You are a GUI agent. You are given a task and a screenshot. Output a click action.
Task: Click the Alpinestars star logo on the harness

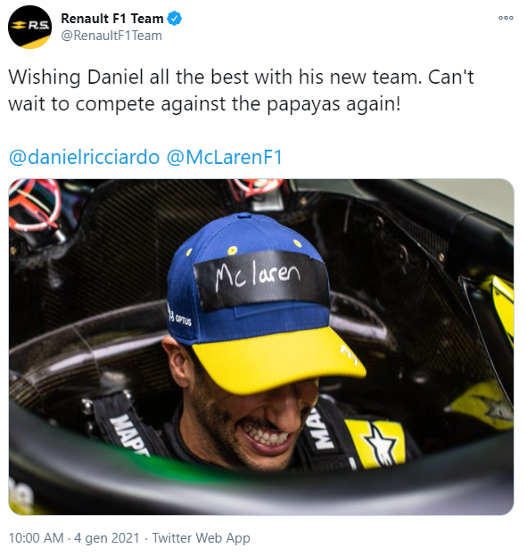(379, 445)
